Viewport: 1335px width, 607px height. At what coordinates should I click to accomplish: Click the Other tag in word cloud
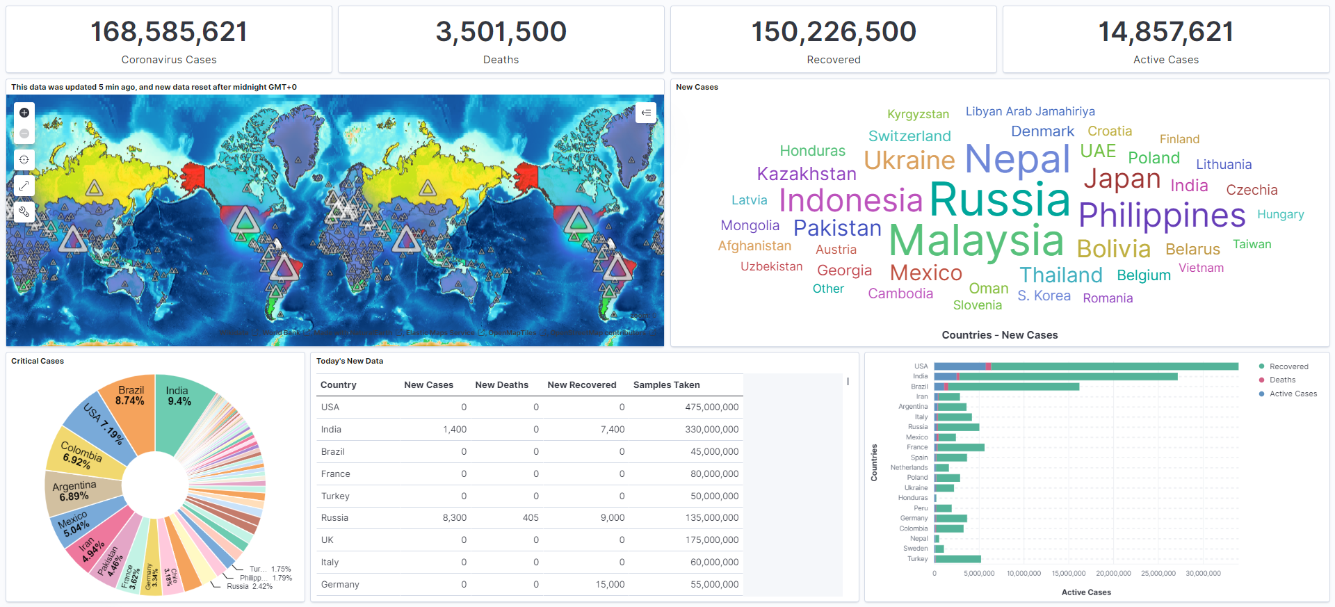(828, 289)
